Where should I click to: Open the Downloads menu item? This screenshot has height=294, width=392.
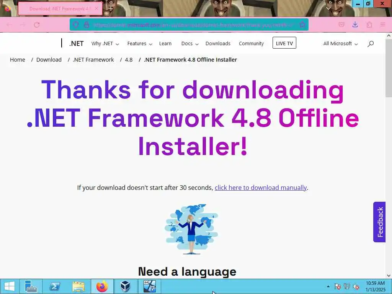point(218,44)
